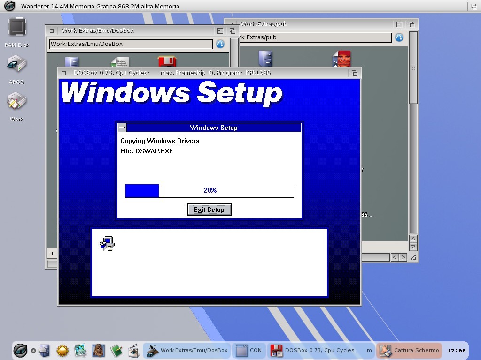Click the blue Windows Setup dialog title bar
481x360 pixels.
[214, 127]
